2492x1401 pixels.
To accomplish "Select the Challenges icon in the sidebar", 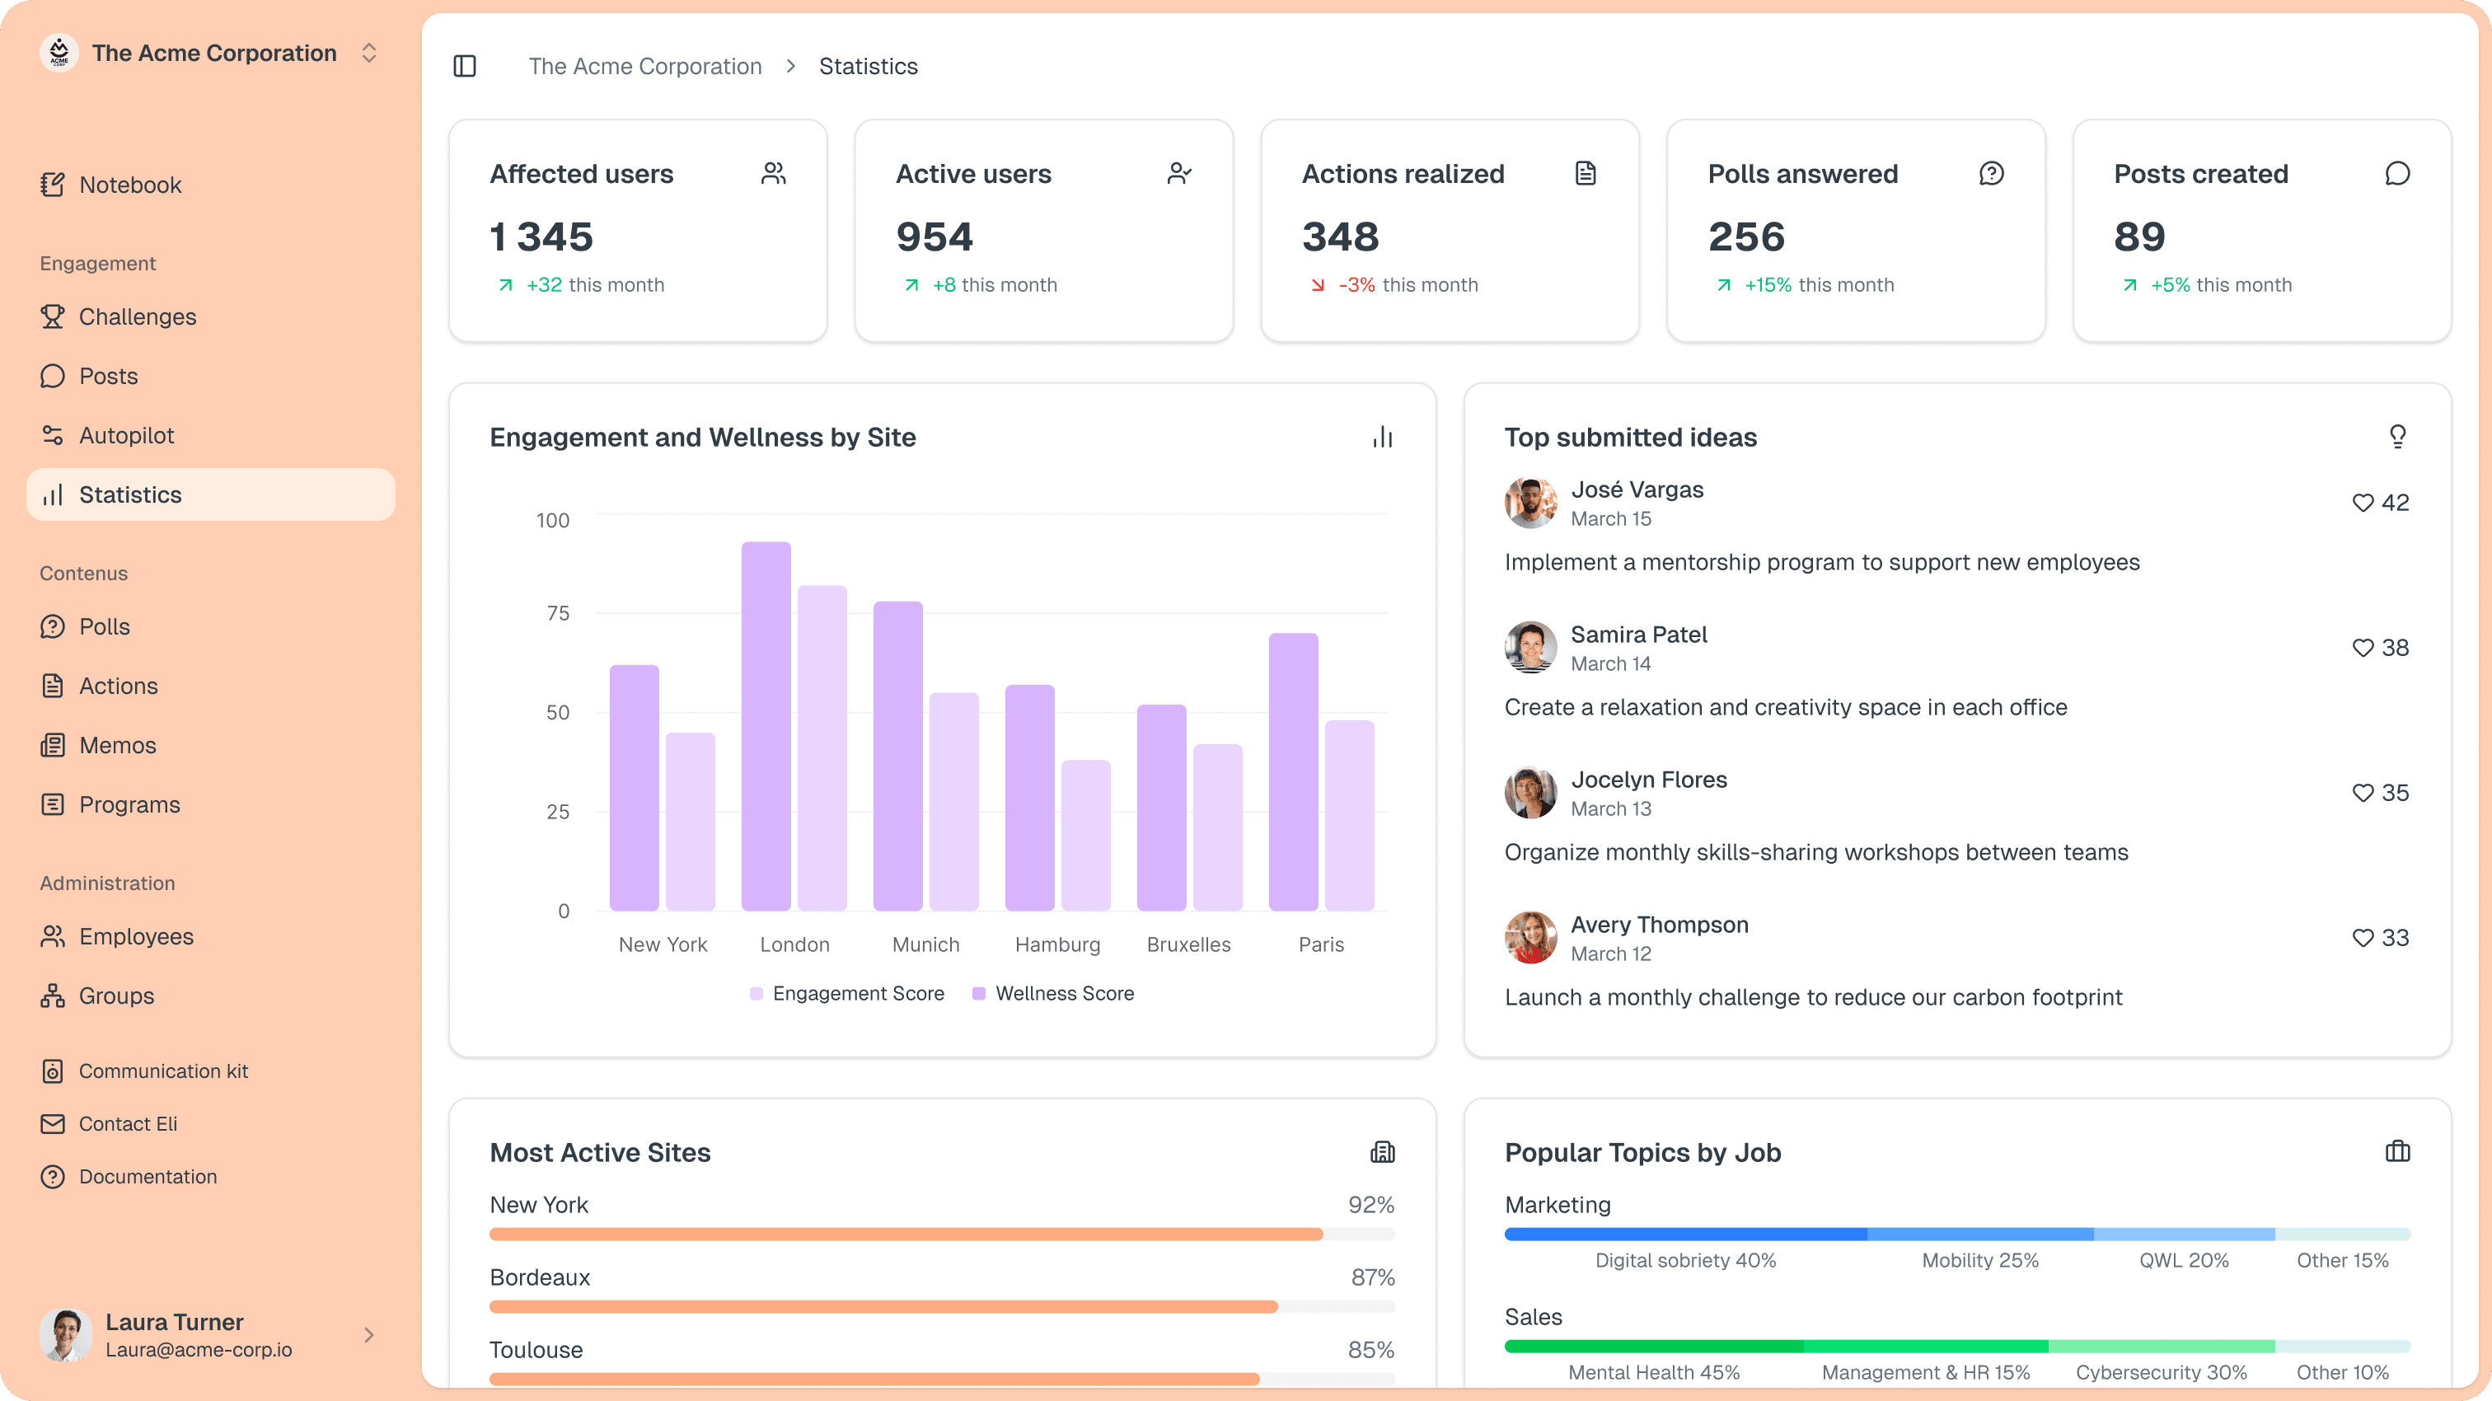I will [x=54, y=316].
